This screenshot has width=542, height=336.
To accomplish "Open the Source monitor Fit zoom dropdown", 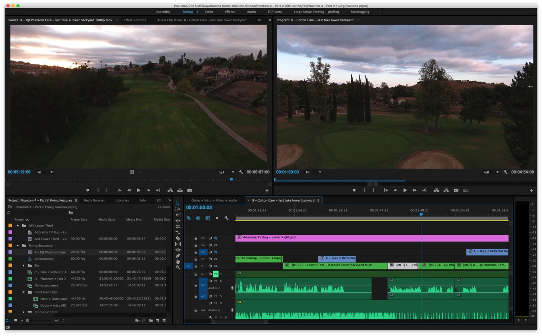I will 46,172.
